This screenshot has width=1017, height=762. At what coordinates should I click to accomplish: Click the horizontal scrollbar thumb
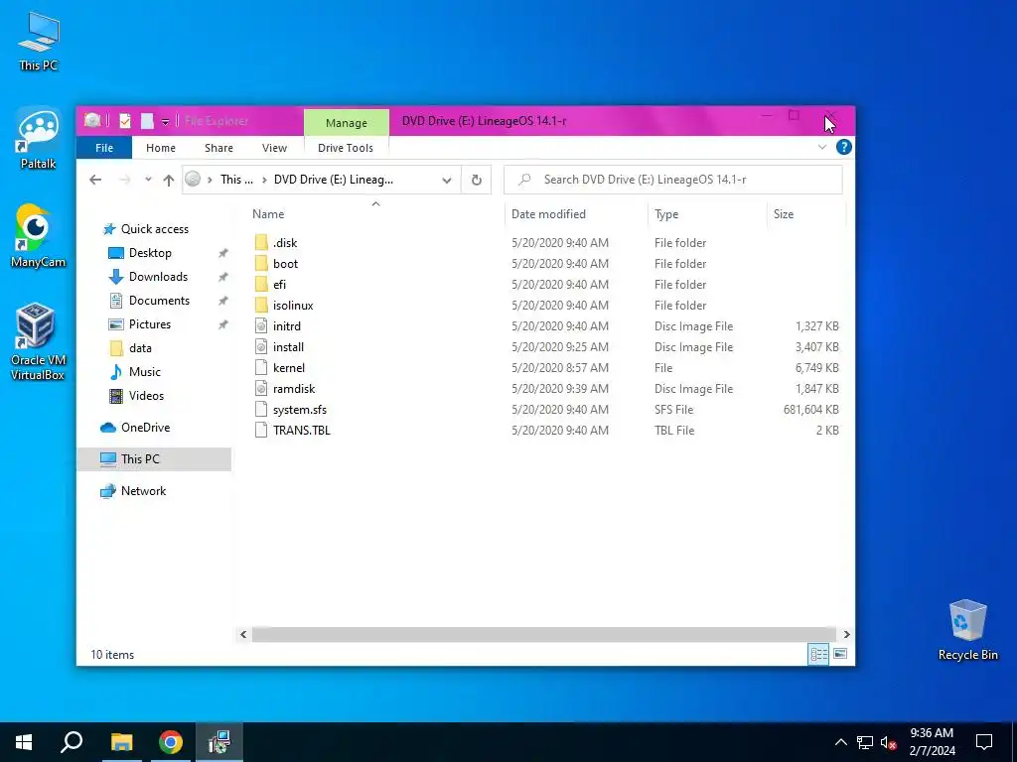point(543,634)
